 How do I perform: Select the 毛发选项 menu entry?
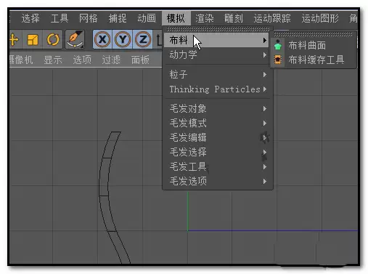[x=217, y=181]
